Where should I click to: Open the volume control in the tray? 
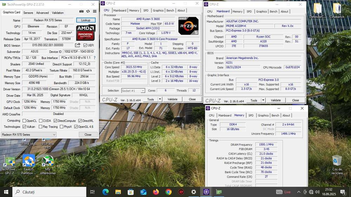pyautogui.click(x=317, y=192)
